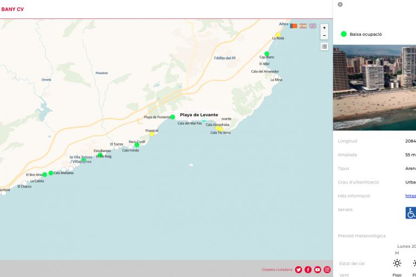Click the Previsió meteorològica heading
This screenshot has height=277, width=416.
coord(362,236)
